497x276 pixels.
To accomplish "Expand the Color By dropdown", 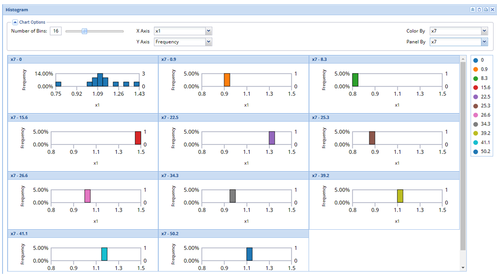I will point(485,31).
